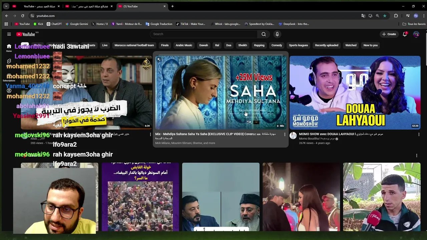
Task: Open the notifications bell
Action: click(x=405, y=34)
